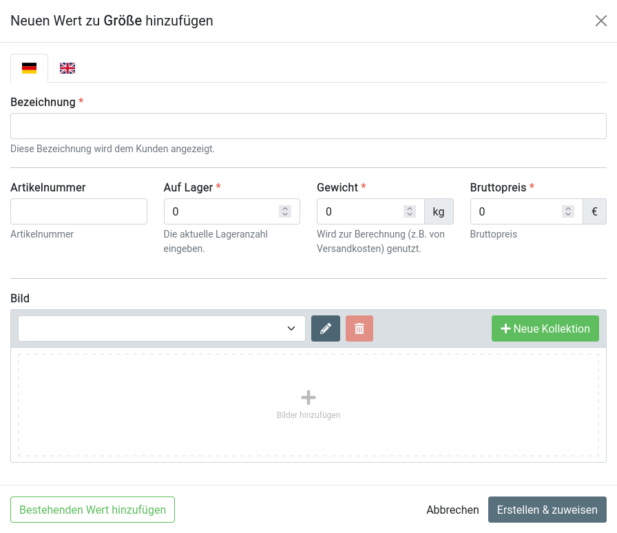617x533 pixels.
Task: Click into the Bruttopreis number field
Action: (x=516, y=211)
